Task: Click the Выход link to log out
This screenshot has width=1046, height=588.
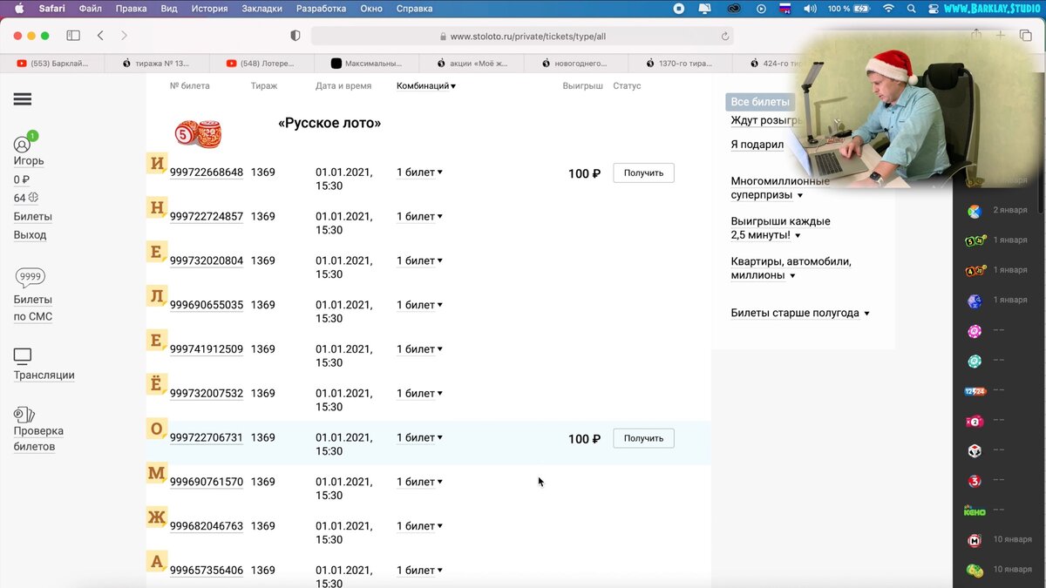Action: pyautogui.click(x=31, y=234)
